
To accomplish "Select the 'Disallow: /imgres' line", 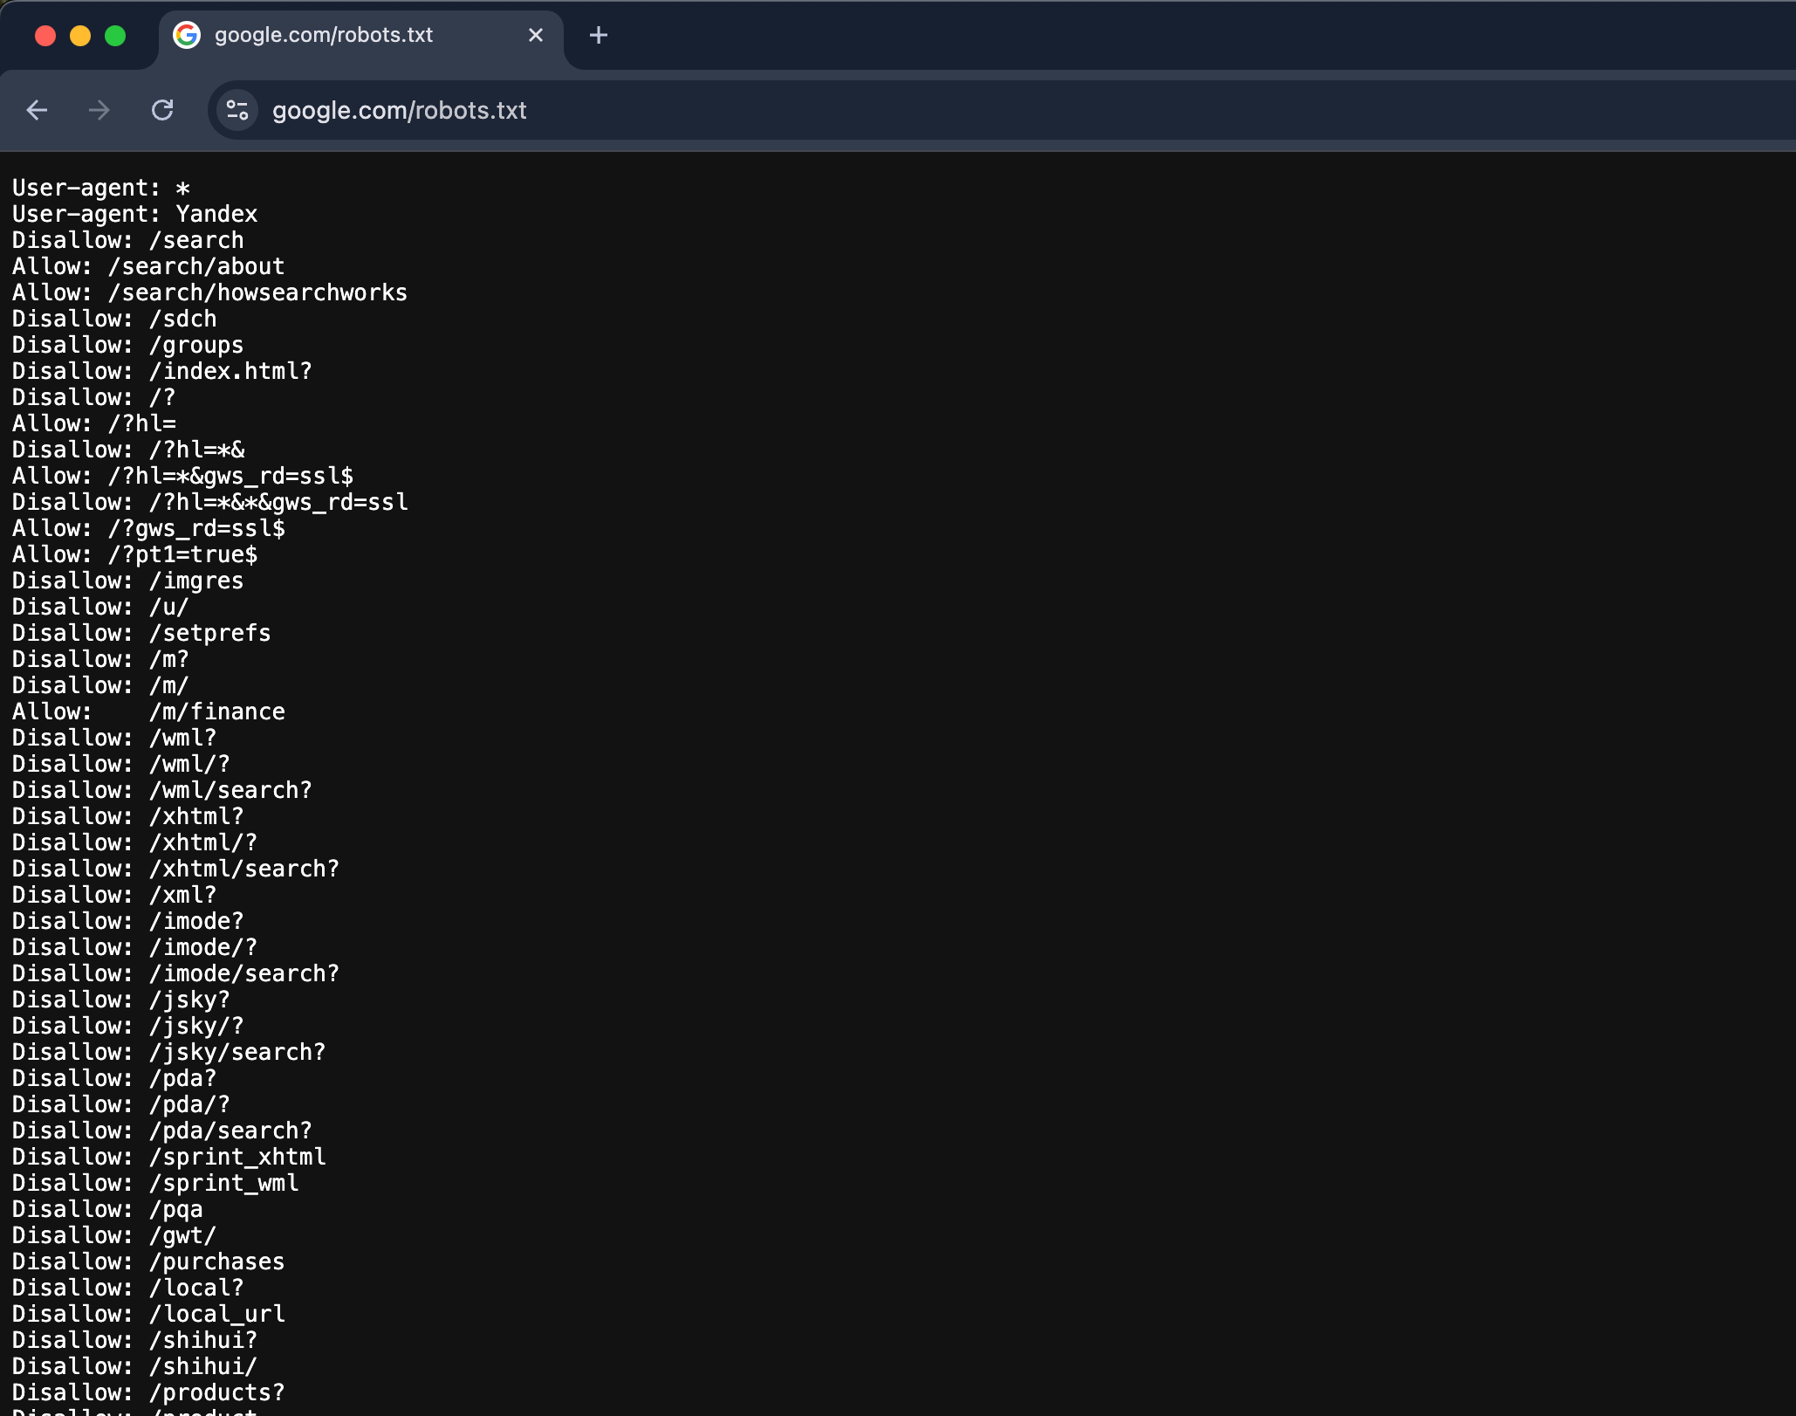I will pos(127,581).
